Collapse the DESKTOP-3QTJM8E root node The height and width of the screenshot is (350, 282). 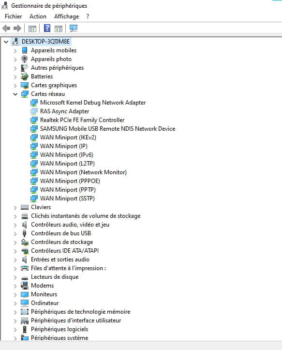pyautogui.click(x=6, y=42)
